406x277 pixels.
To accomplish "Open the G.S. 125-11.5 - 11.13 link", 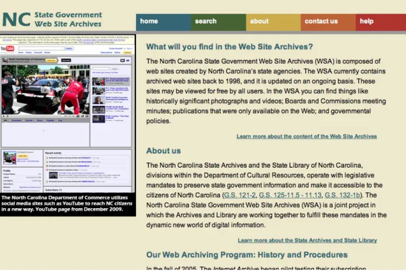I will tap(290, 195).
